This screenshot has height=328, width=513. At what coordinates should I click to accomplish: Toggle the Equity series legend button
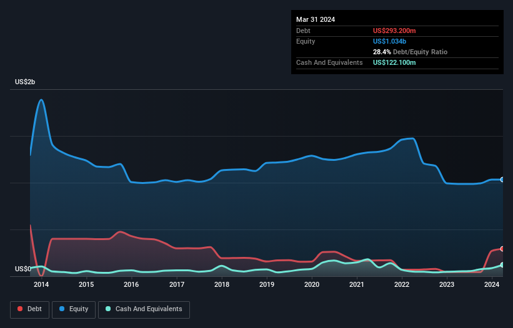point(74,309)
